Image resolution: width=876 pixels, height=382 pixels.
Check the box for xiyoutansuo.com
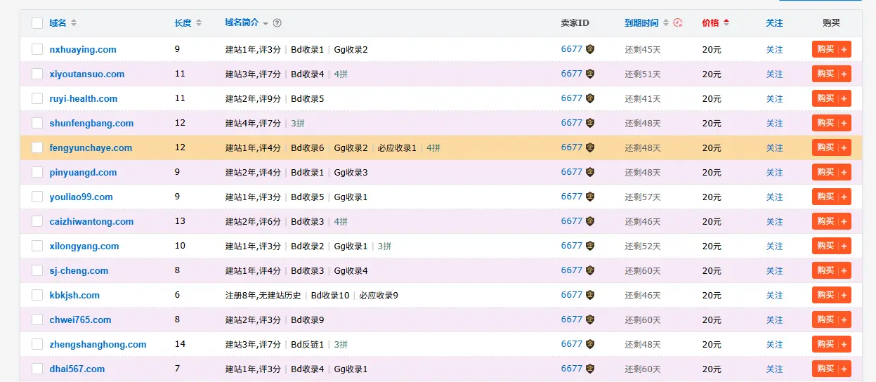(x=37, y=74)
